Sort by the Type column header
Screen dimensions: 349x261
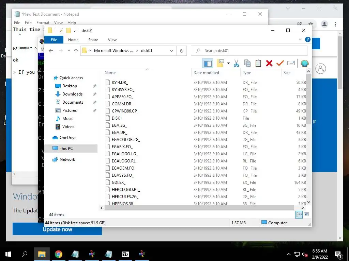pos(261,73)
